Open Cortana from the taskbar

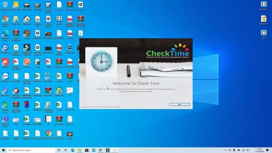59,150
